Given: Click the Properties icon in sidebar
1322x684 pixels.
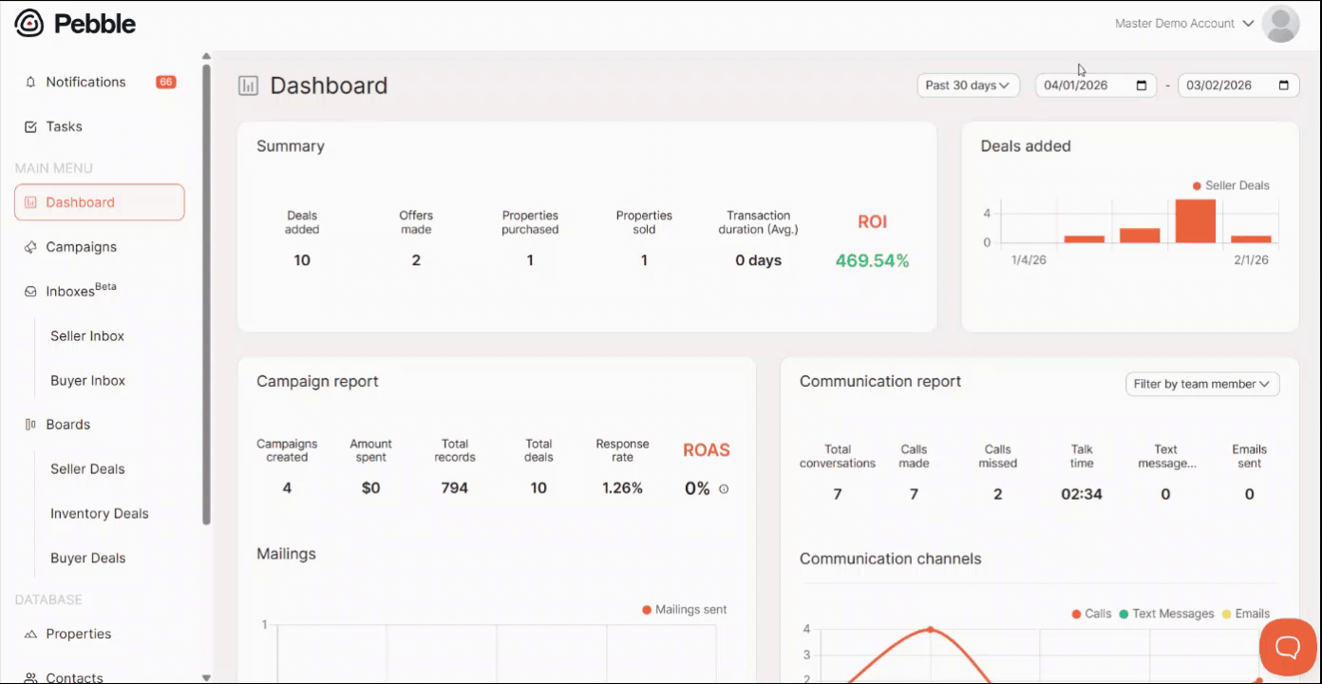Looking at the screenshot, I should point(30,634).
